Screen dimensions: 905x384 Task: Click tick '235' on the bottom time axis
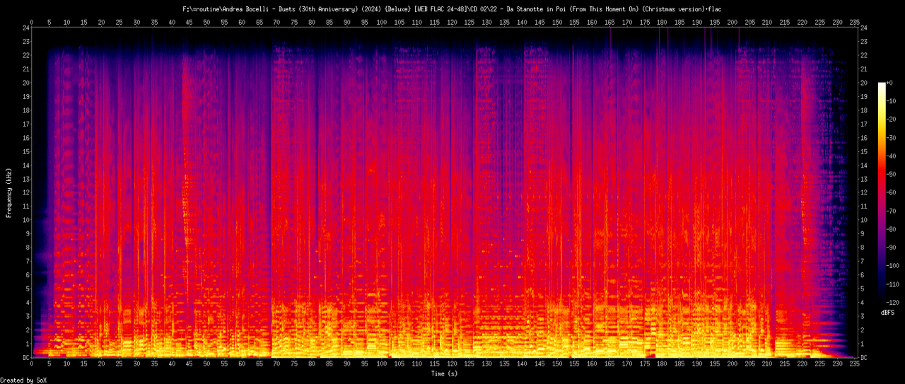(854, 365)
